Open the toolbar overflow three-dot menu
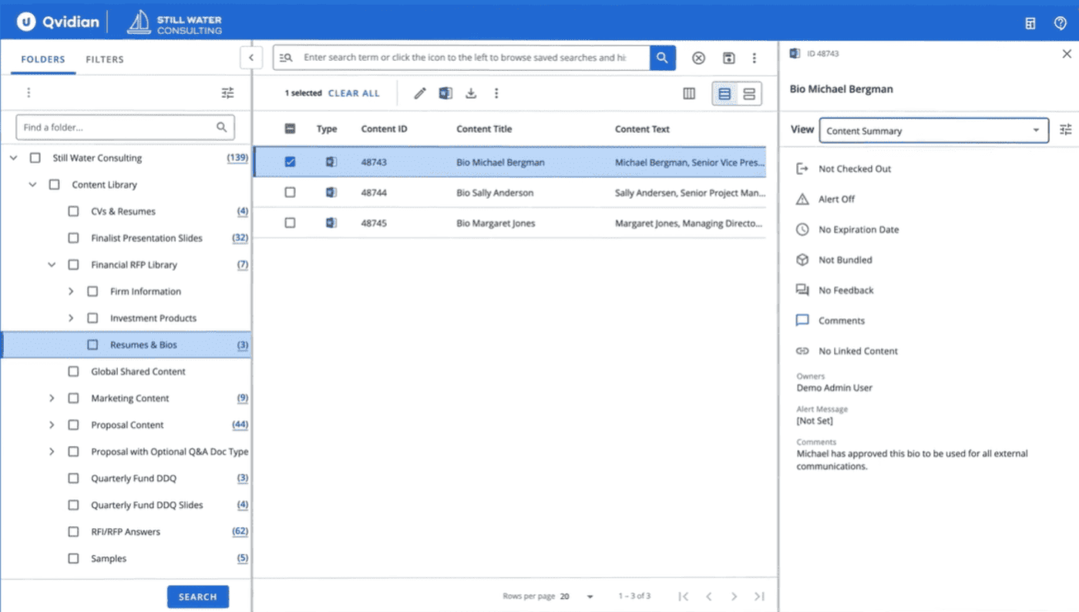The image size is (1079, 612). 496,92
